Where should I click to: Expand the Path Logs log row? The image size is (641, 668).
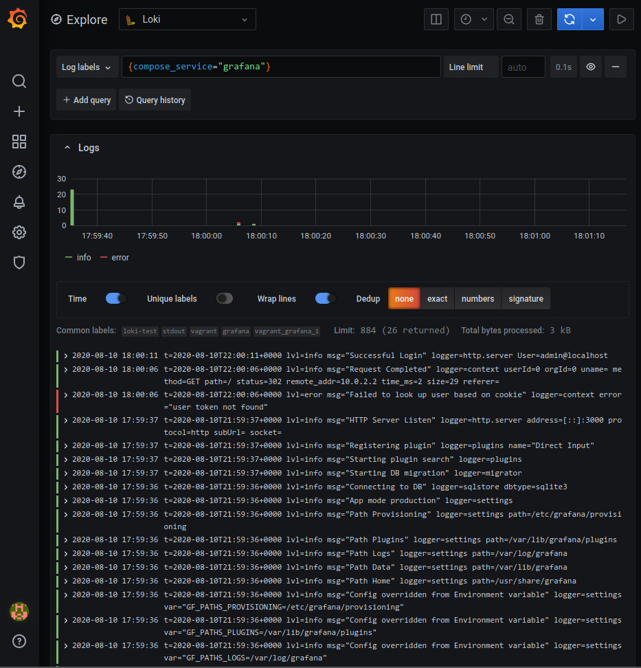[66, 553]
